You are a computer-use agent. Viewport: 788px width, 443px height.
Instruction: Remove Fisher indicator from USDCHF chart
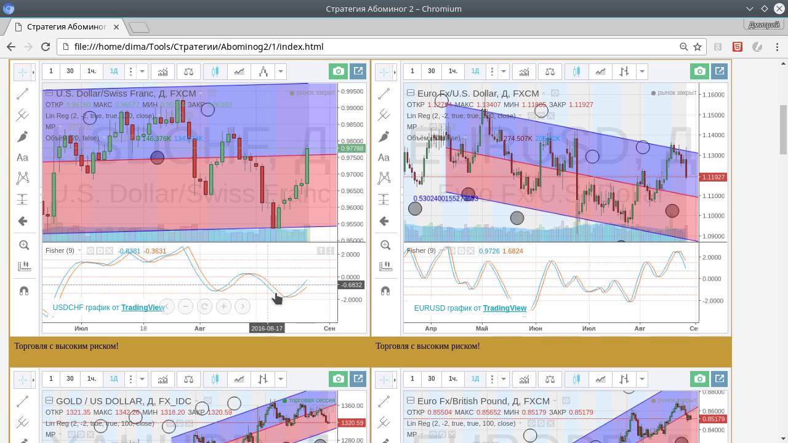click(109, 251)
